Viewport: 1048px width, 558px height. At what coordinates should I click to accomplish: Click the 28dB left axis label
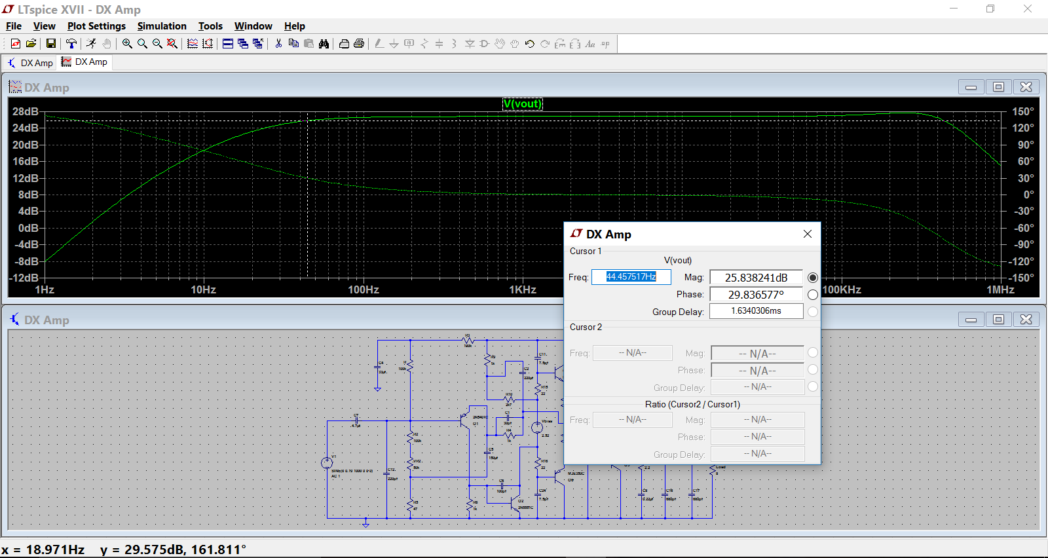click(x=26, y=111)
